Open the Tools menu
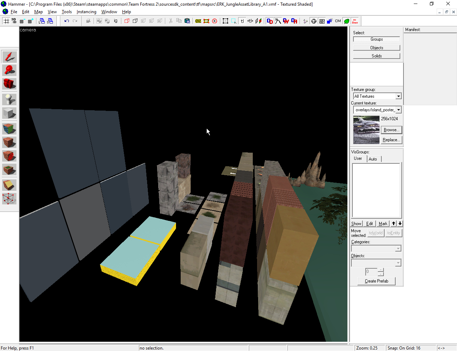The width and height of the screenshot is (457, 351). click(67, 12)
